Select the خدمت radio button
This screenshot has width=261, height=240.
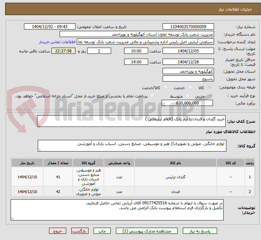190,87
